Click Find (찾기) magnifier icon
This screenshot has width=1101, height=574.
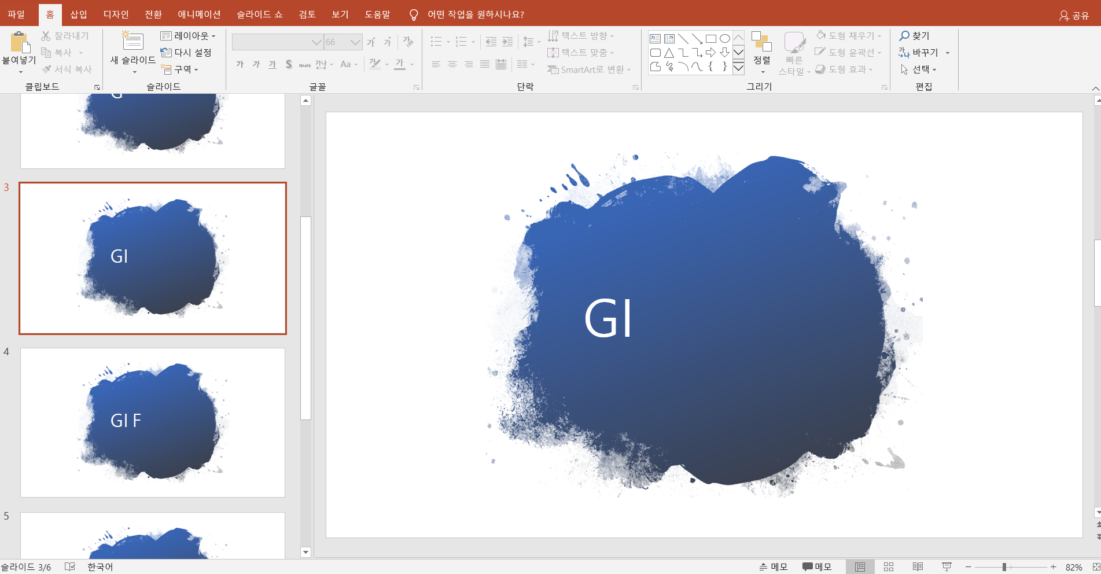click(x=904, y=36)
